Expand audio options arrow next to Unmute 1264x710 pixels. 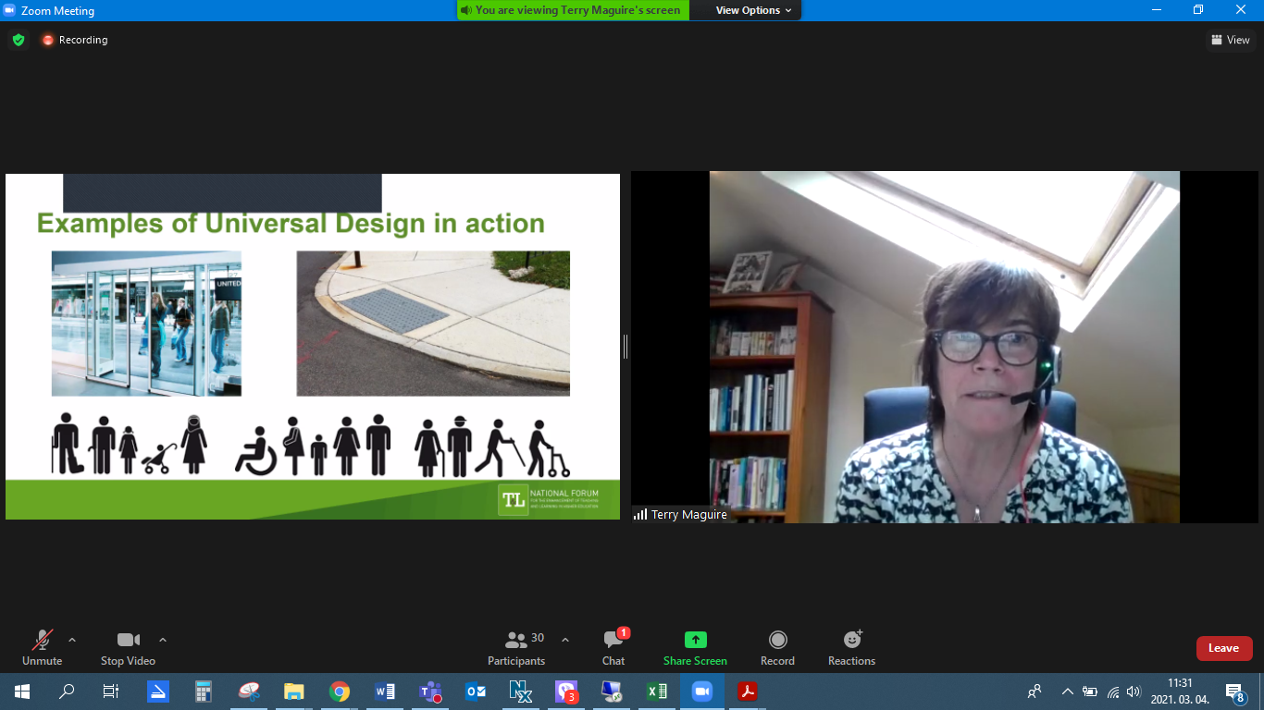(72, 640)
